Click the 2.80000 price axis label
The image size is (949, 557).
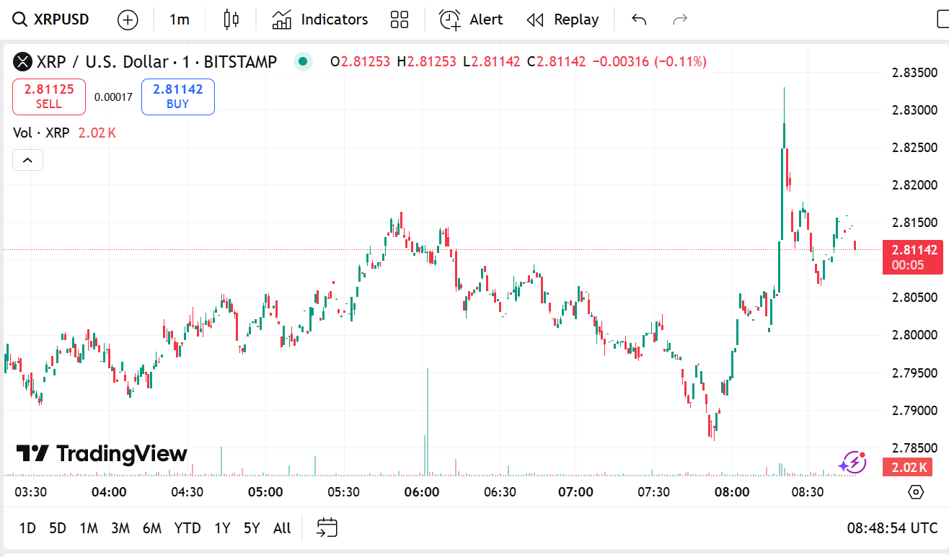pos(914,335)
